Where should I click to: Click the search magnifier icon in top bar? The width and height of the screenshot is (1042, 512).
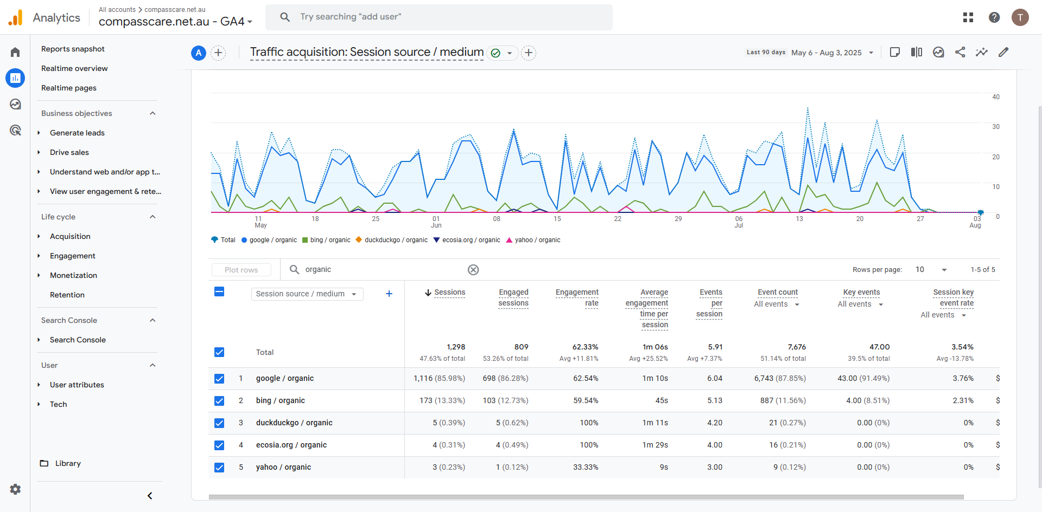285,17
